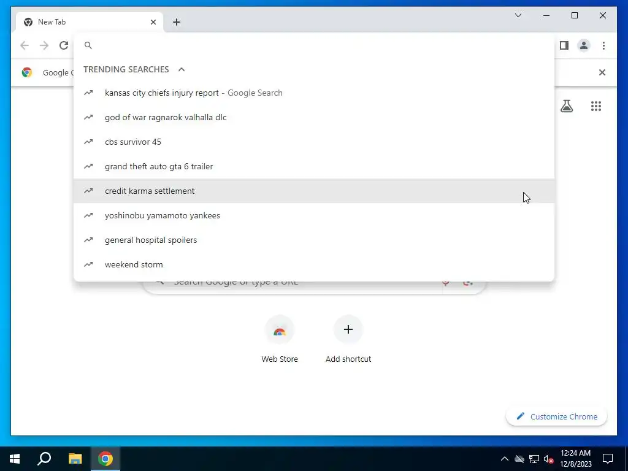628x471 pixels.
Task: Collapse the Trending Searches section
Action: pyautogui.click(x=182, y=69)
